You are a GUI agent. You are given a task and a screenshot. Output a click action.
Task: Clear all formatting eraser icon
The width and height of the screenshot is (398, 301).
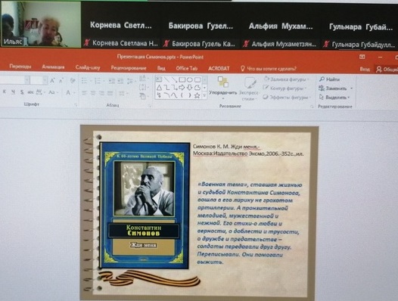pyautogui.click(x=73, y=81)
